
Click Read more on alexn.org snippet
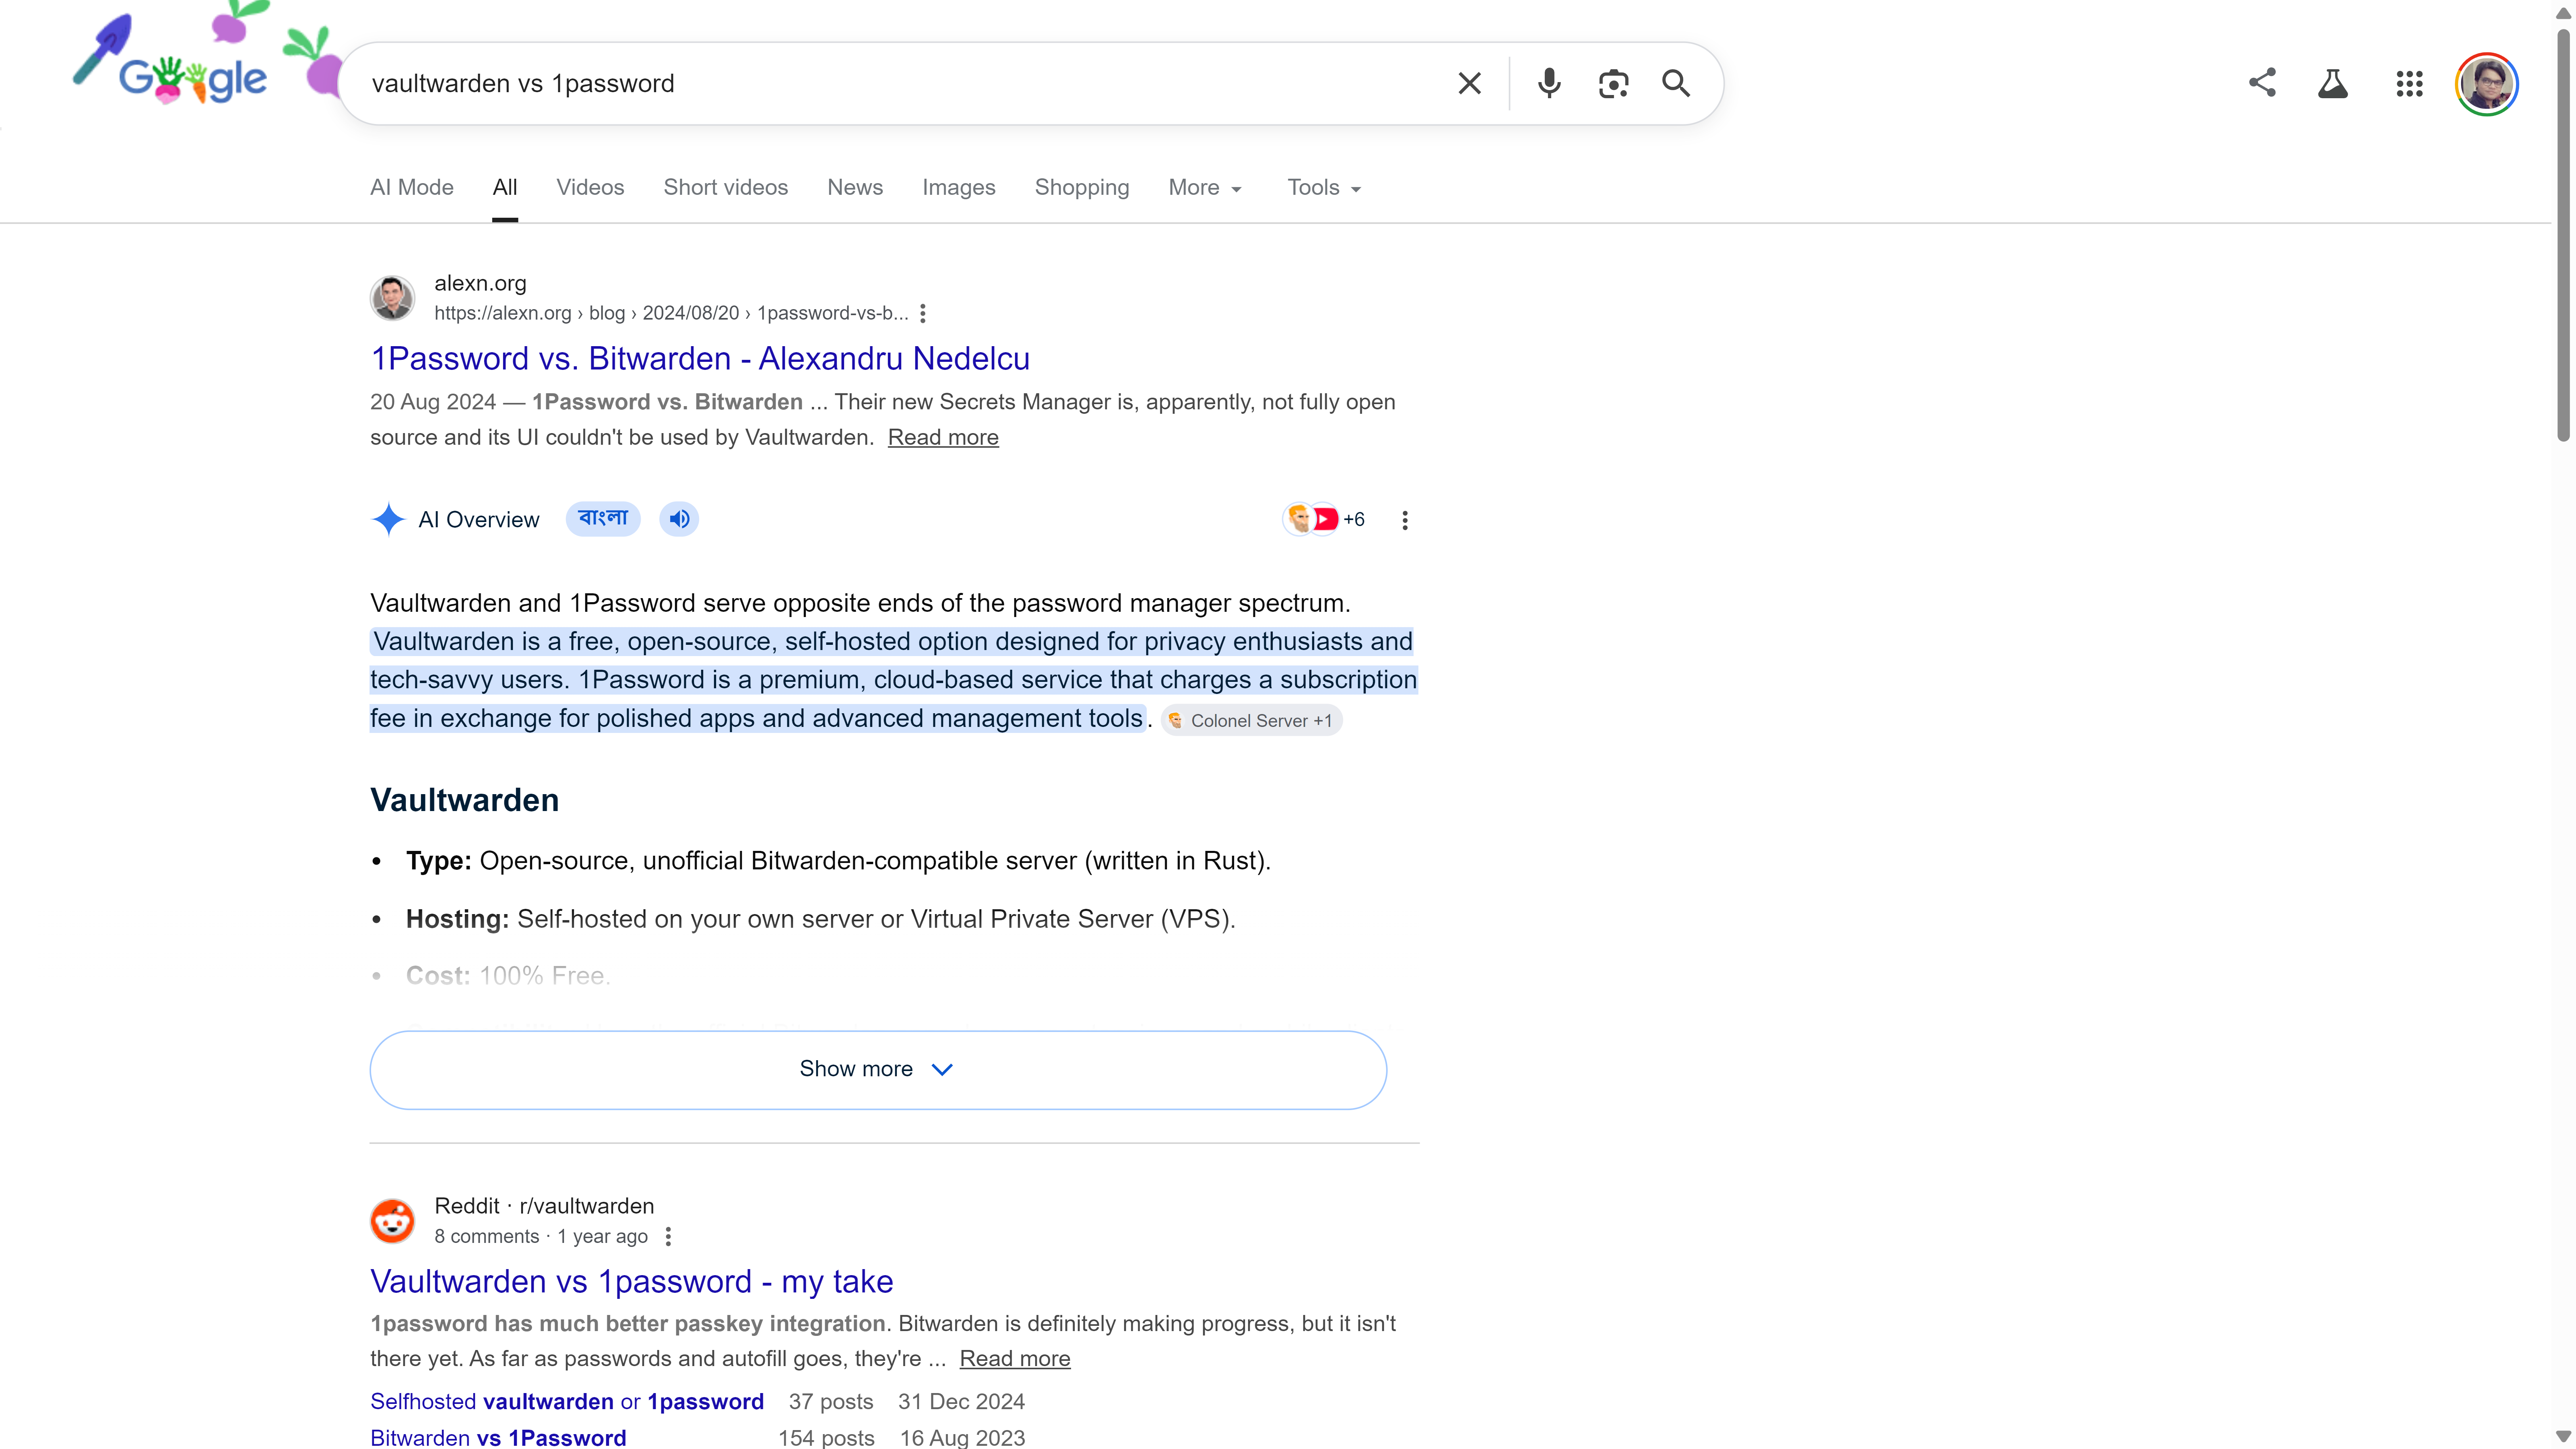coord(943,437)
